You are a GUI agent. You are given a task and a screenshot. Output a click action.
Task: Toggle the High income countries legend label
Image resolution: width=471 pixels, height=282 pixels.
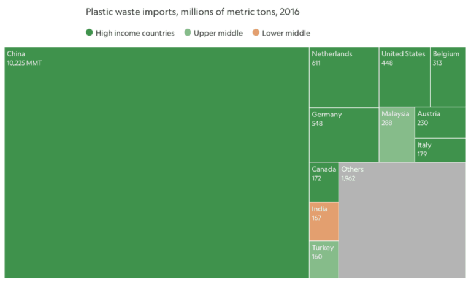click(x=135, y=33)
